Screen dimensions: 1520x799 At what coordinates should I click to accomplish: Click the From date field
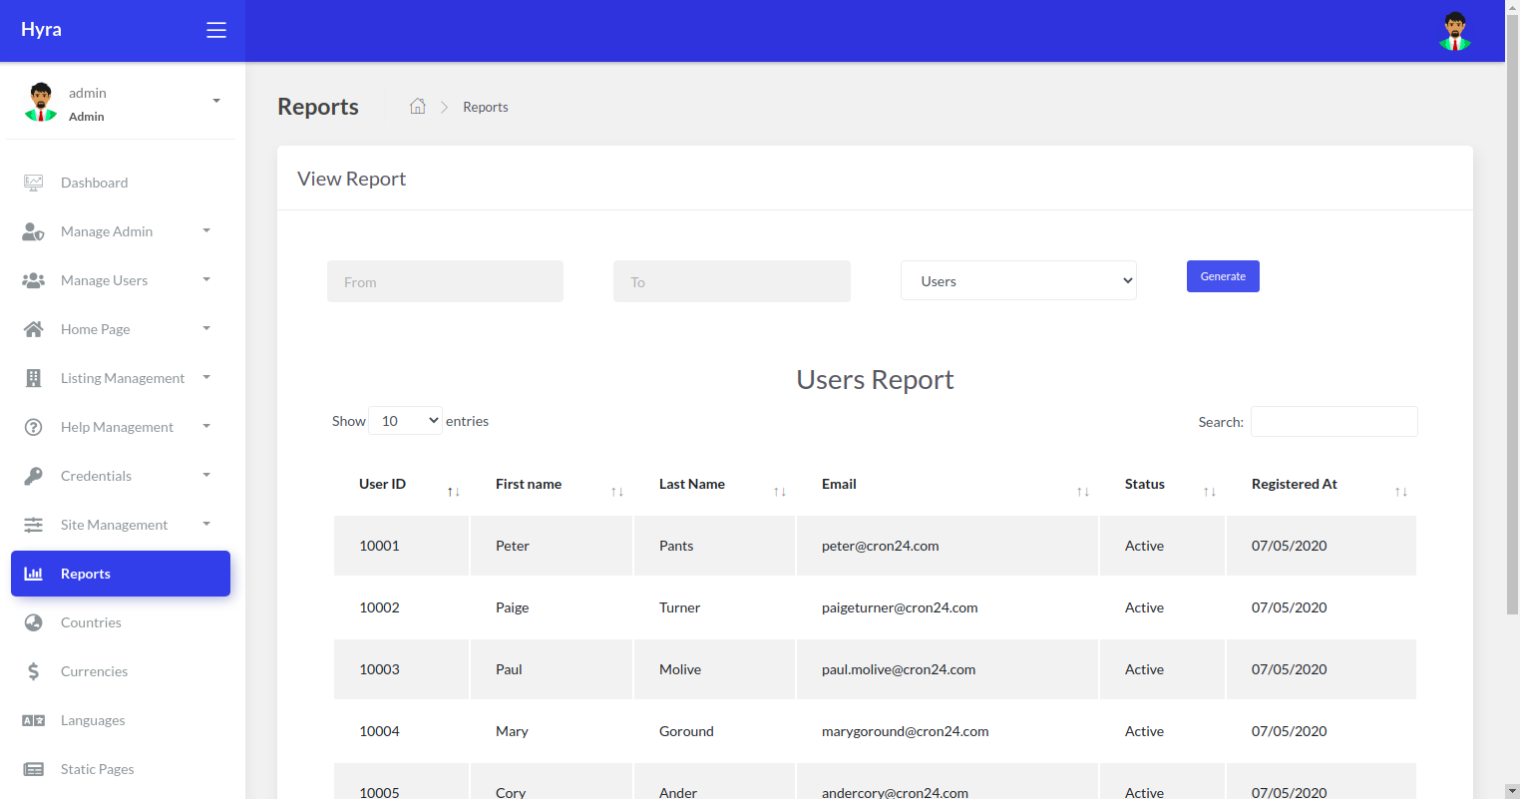[x=445, y=281]
